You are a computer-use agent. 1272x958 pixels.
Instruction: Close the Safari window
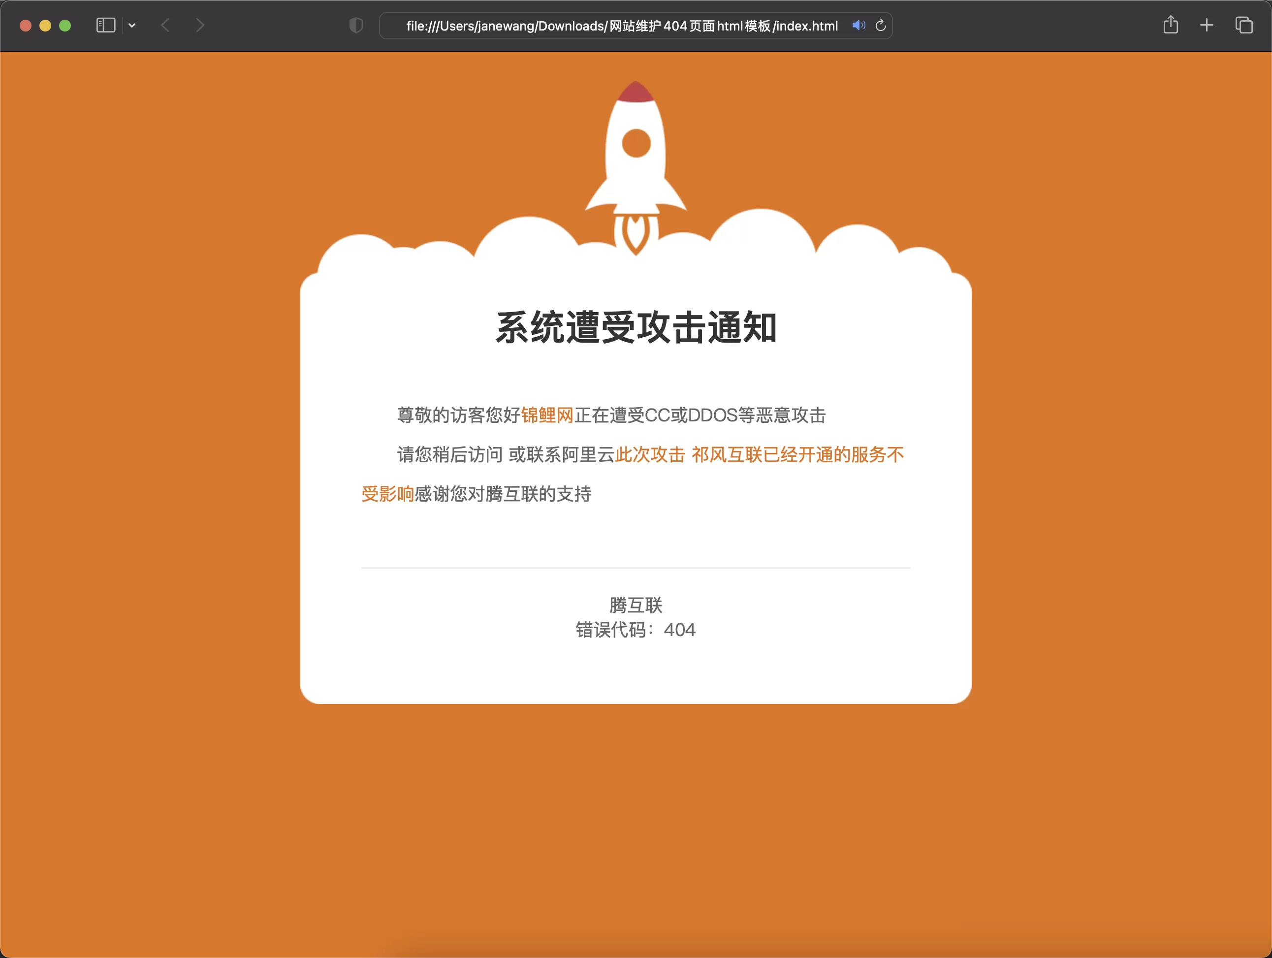(25, 25)
